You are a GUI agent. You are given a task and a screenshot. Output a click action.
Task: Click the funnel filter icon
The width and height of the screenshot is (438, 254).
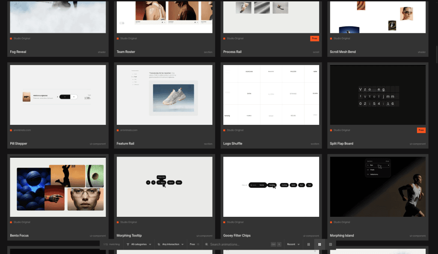click(x=128, y=244)
